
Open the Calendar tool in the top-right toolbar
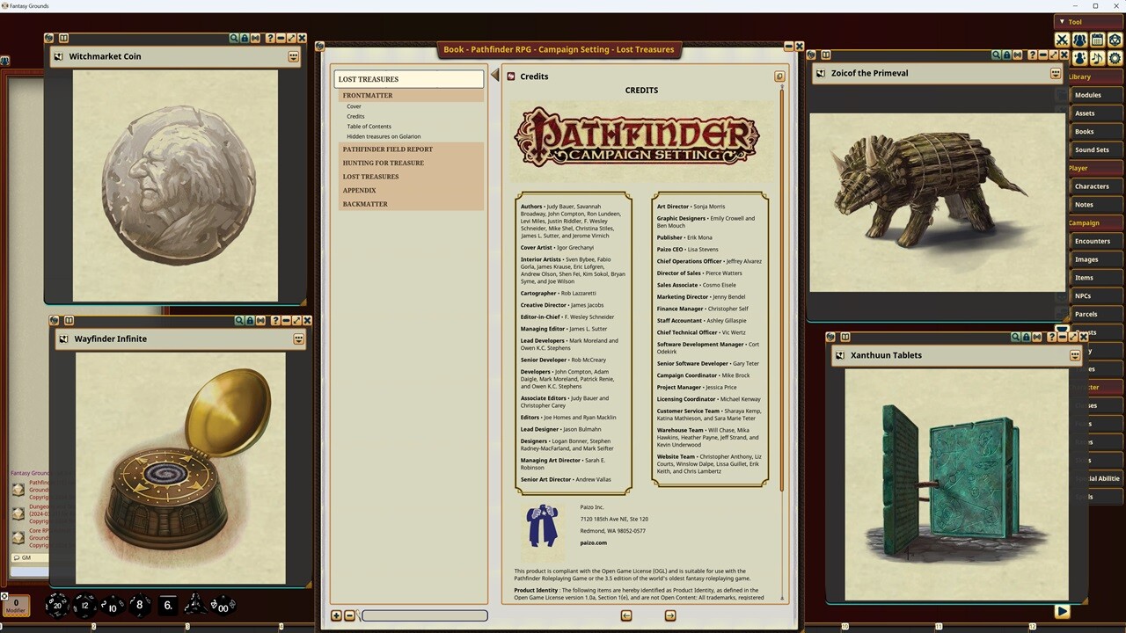(1097, 40)
